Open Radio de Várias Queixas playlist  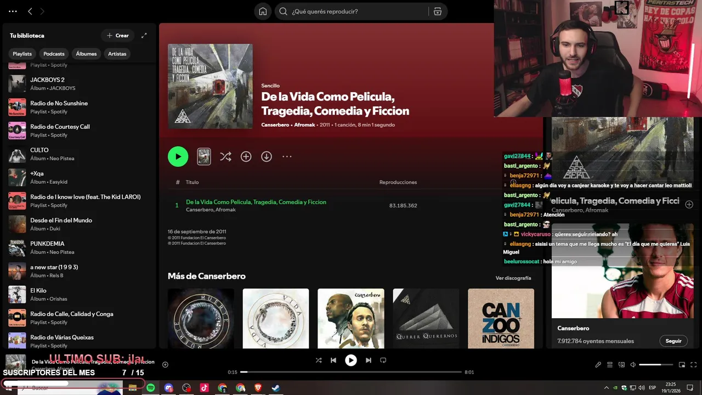pyautogui.click(x=80, y=340)
